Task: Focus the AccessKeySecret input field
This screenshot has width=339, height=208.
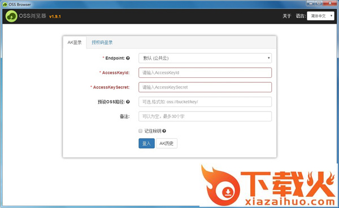Action: (x=205, y=87)
